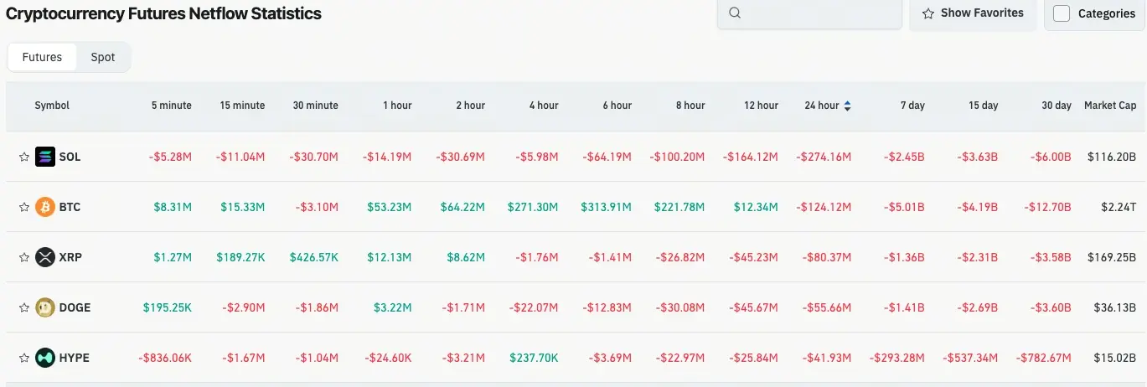This screenshot has width=1147, height=387.
Task: Select DOGE 24 hour value -$55.66M
Action: tap(826, 307)
